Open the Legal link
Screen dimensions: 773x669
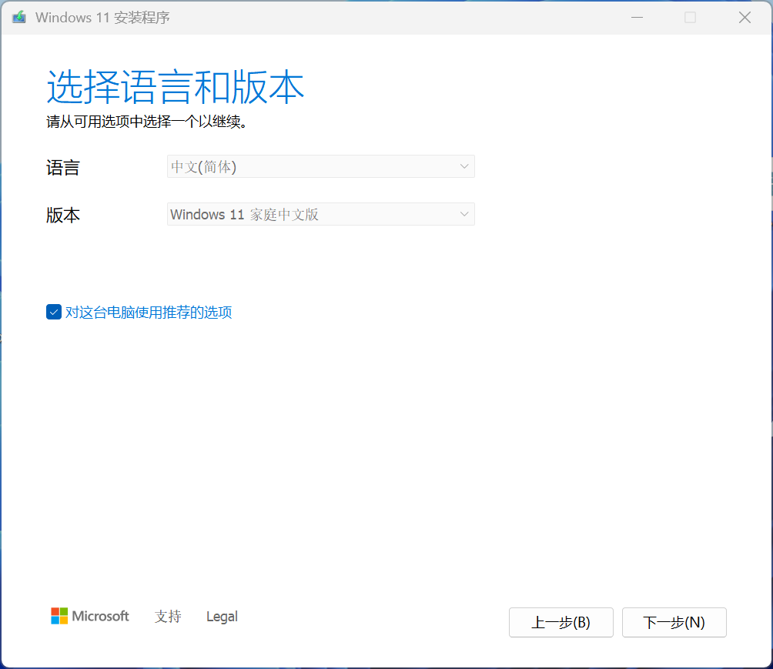(x=222, y=616)
